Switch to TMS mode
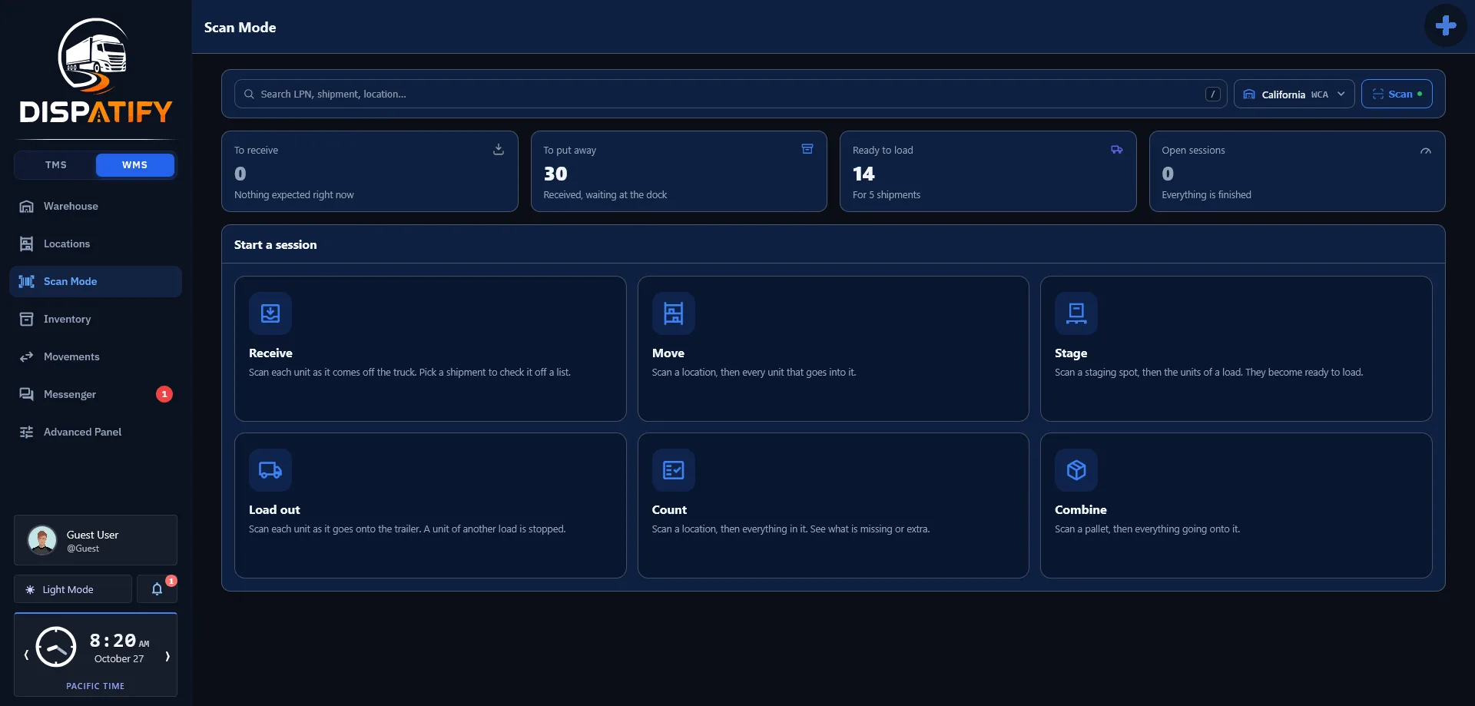The image size is (1475, 706). point(56,165)
